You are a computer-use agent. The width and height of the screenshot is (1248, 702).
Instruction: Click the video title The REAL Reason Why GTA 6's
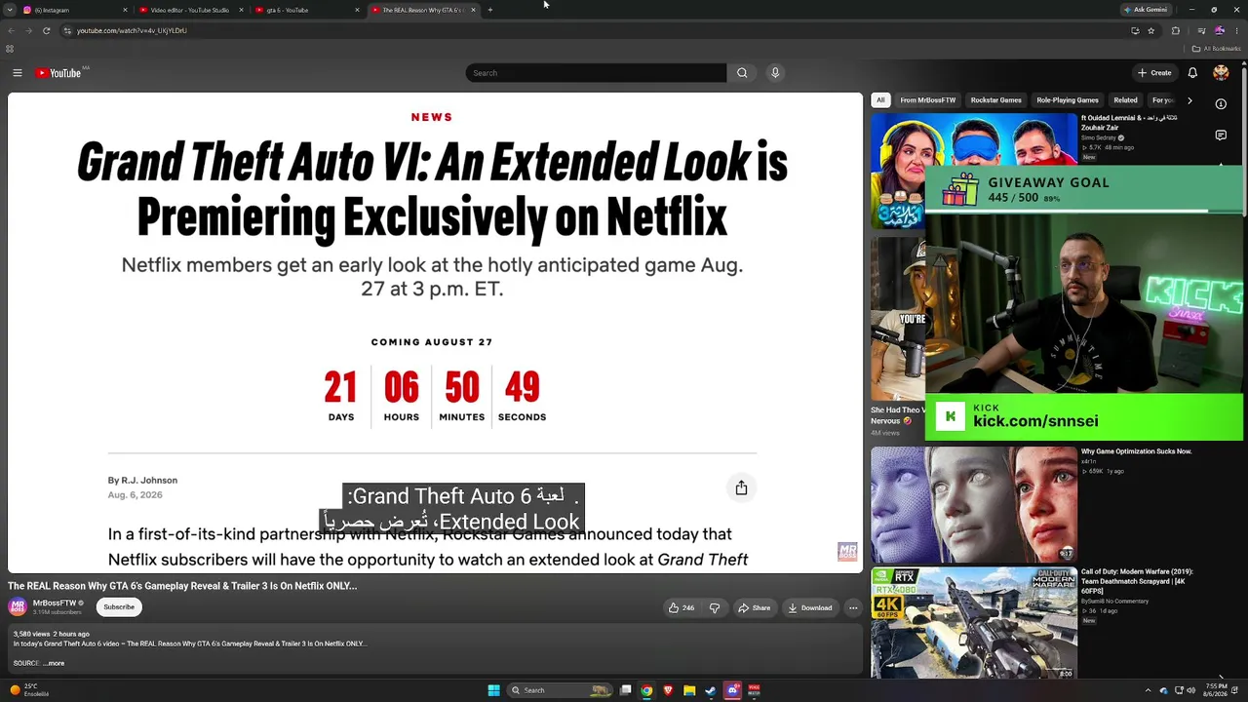pyautogui.click(x=182, y=586)
